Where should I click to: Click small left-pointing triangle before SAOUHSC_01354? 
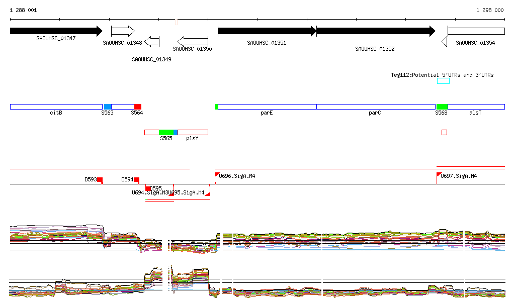pos(445,42)
